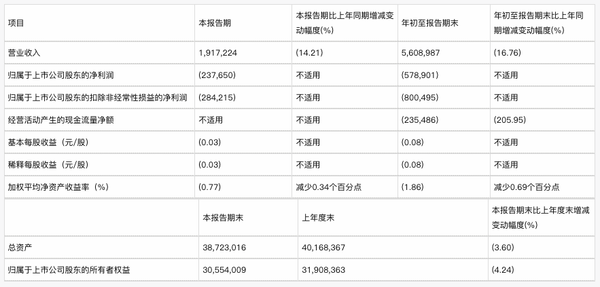Click the 项目 column header cell
This screenshot has height=287, width=600.
point(16,22)
